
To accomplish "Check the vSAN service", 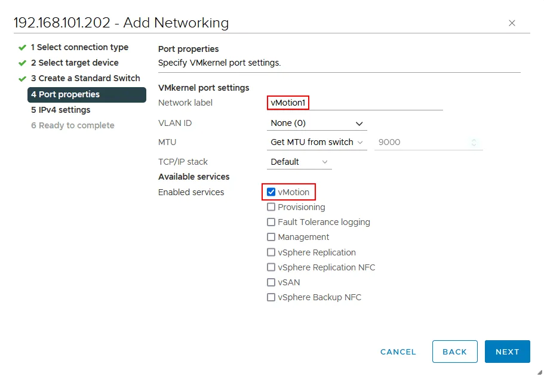I will 272,282.
